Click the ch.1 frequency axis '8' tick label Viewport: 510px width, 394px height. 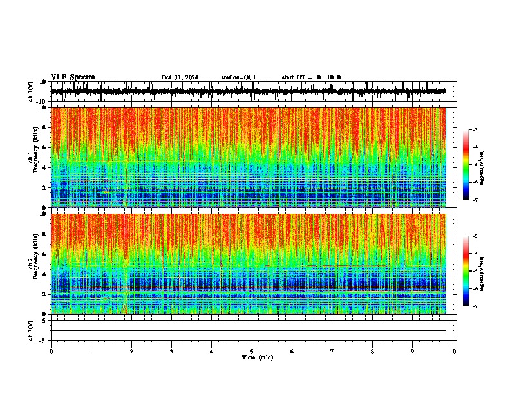tap(44, 127)
